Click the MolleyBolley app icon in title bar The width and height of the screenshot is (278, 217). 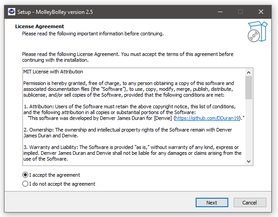coord(12,12)
